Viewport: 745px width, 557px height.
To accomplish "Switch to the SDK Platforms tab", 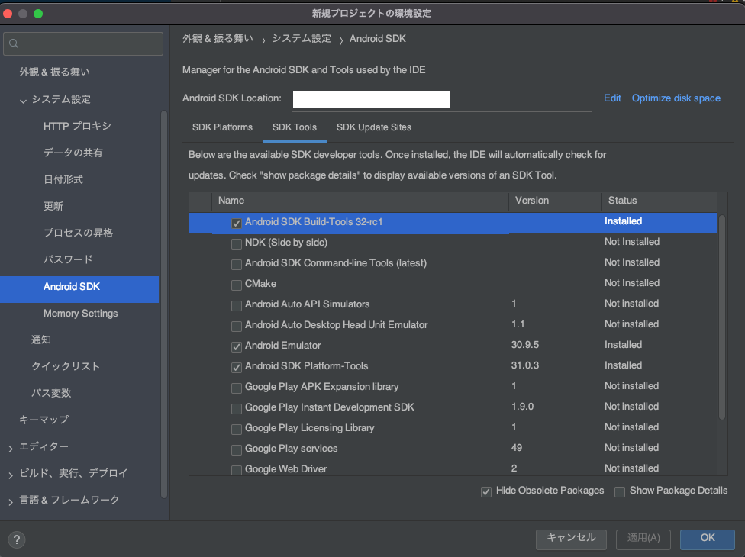I will coord(222,127).
